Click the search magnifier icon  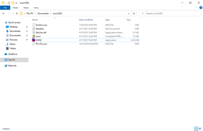[x=143, y=13]
